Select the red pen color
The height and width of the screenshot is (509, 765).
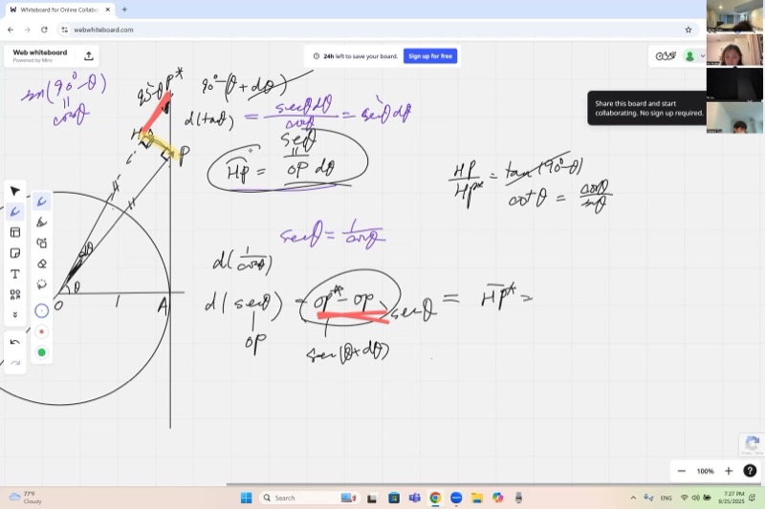pos(41,331)
